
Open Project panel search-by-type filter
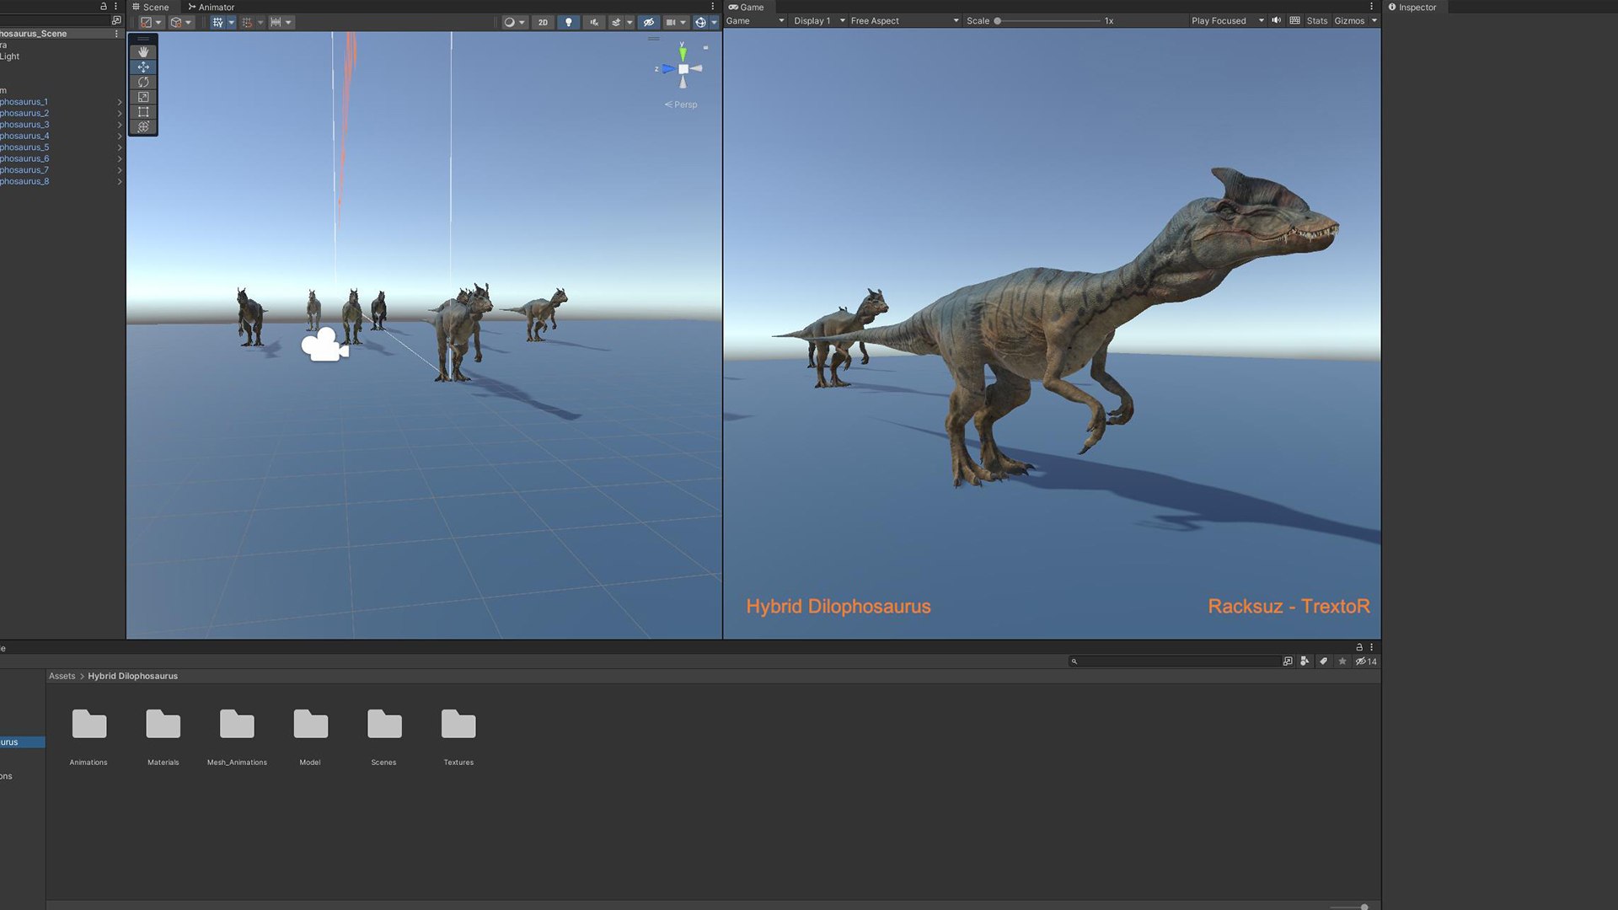[x=1305, y=661]
